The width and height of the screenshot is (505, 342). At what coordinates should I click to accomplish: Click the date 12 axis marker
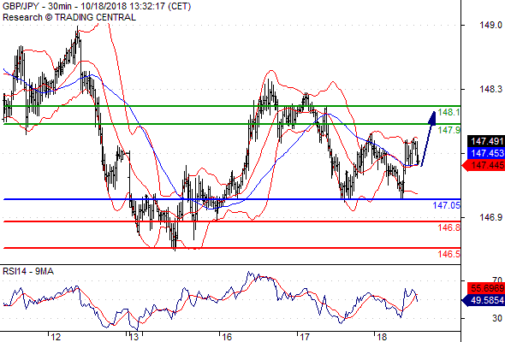coord(56,337)
